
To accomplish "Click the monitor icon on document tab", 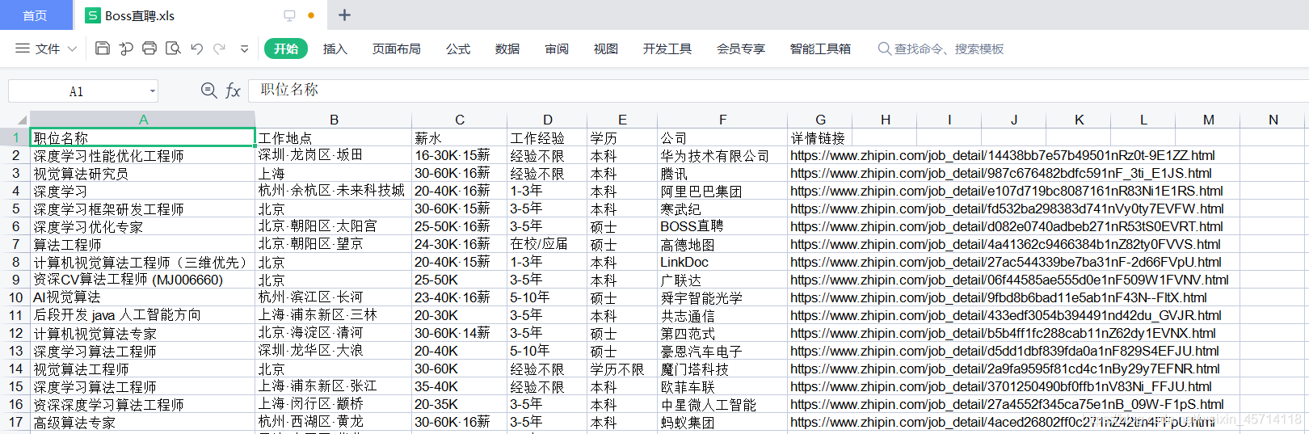I will (289, 15).
